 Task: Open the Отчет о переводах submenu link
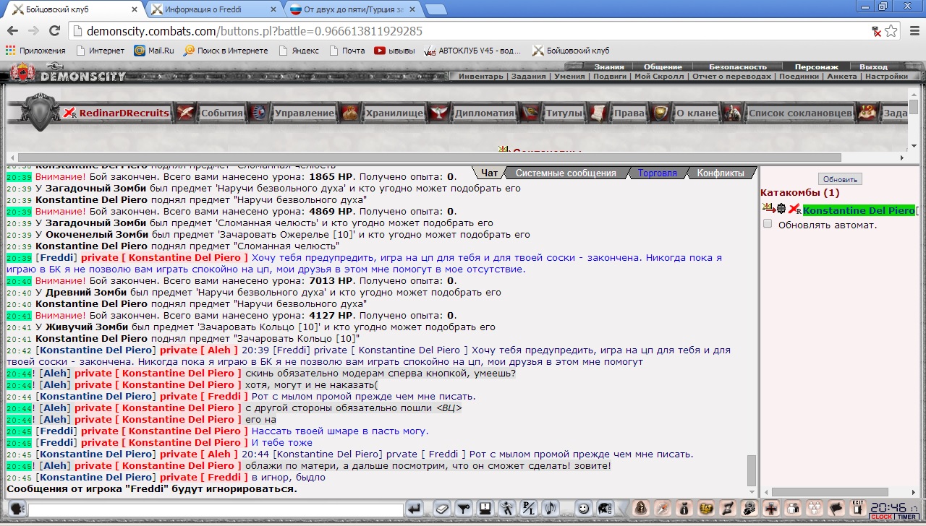pyautogui.click(x=731, y=76)
